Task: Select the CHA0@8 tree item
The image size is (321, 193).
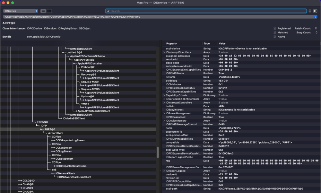Action: 28,184
